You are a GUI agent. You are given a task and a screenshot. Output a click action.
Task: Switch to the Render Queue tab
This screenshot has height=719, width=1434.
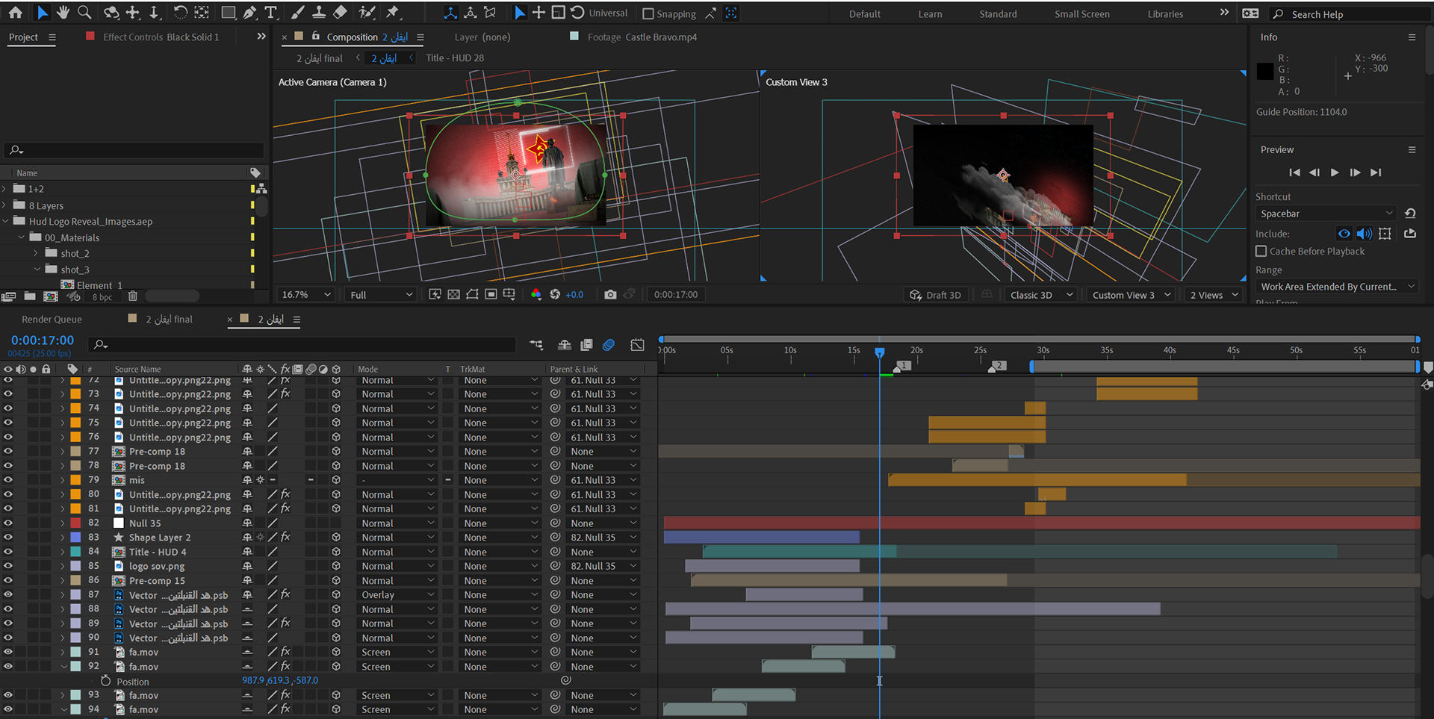pyautogui.click(x=52, y=320)
